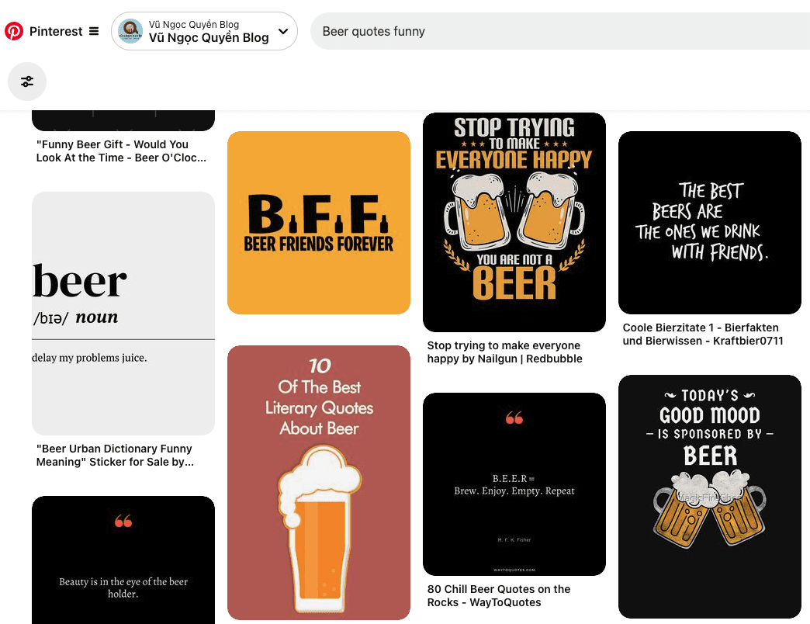Click the Coole Bierzitate 1 Bierfakten title

pos(703,335)
